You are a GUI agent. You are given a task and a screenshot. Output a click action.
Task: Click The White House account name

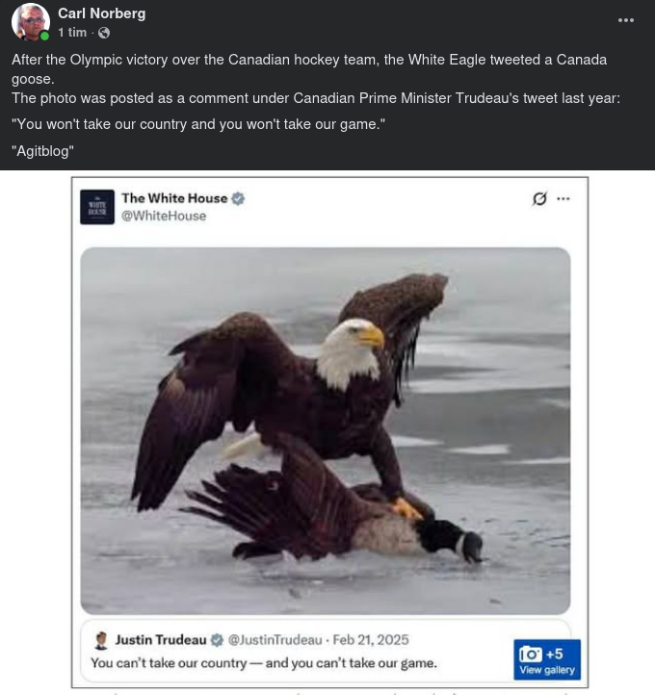pos(174,198)
